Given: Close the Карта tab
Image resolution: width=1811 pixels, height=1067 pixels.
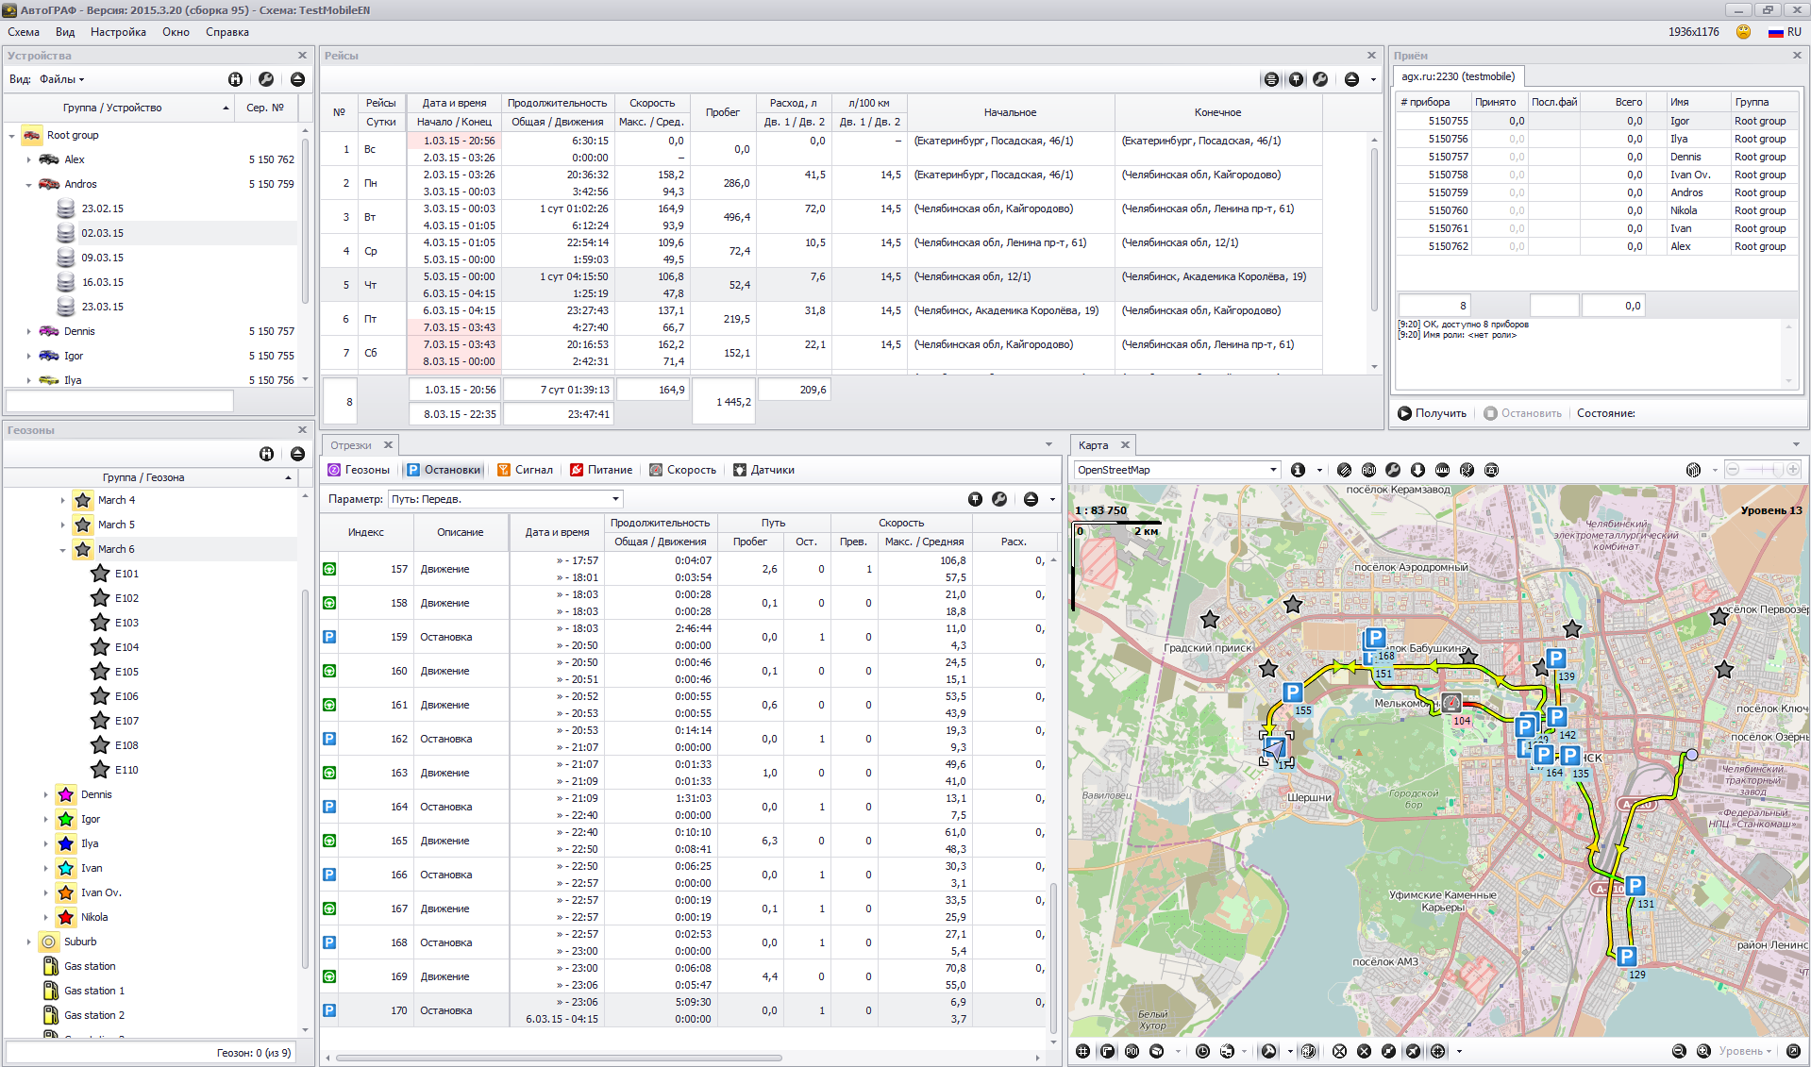Looking at the screenshot, I should pos(1125,445).
